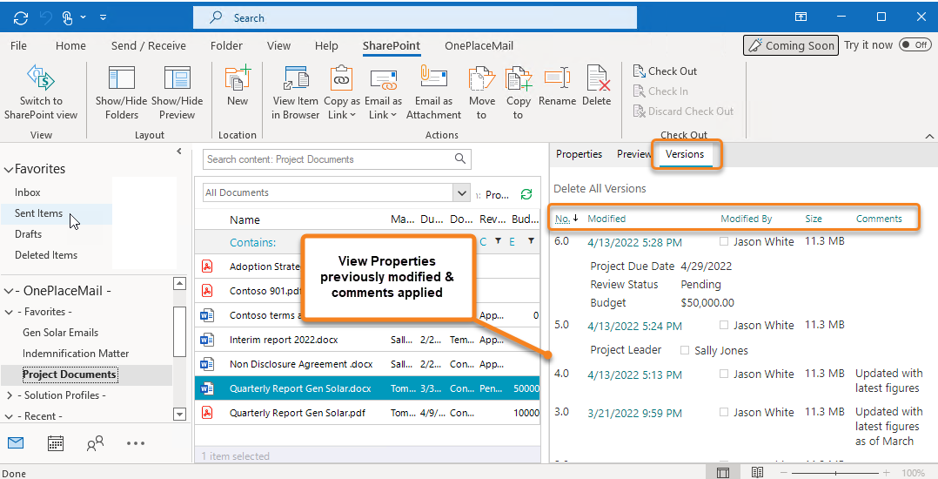The width and height of the screenshot is (938, 479).
Task: Click the Mail navigation icon
Action: tap(17, 443)
